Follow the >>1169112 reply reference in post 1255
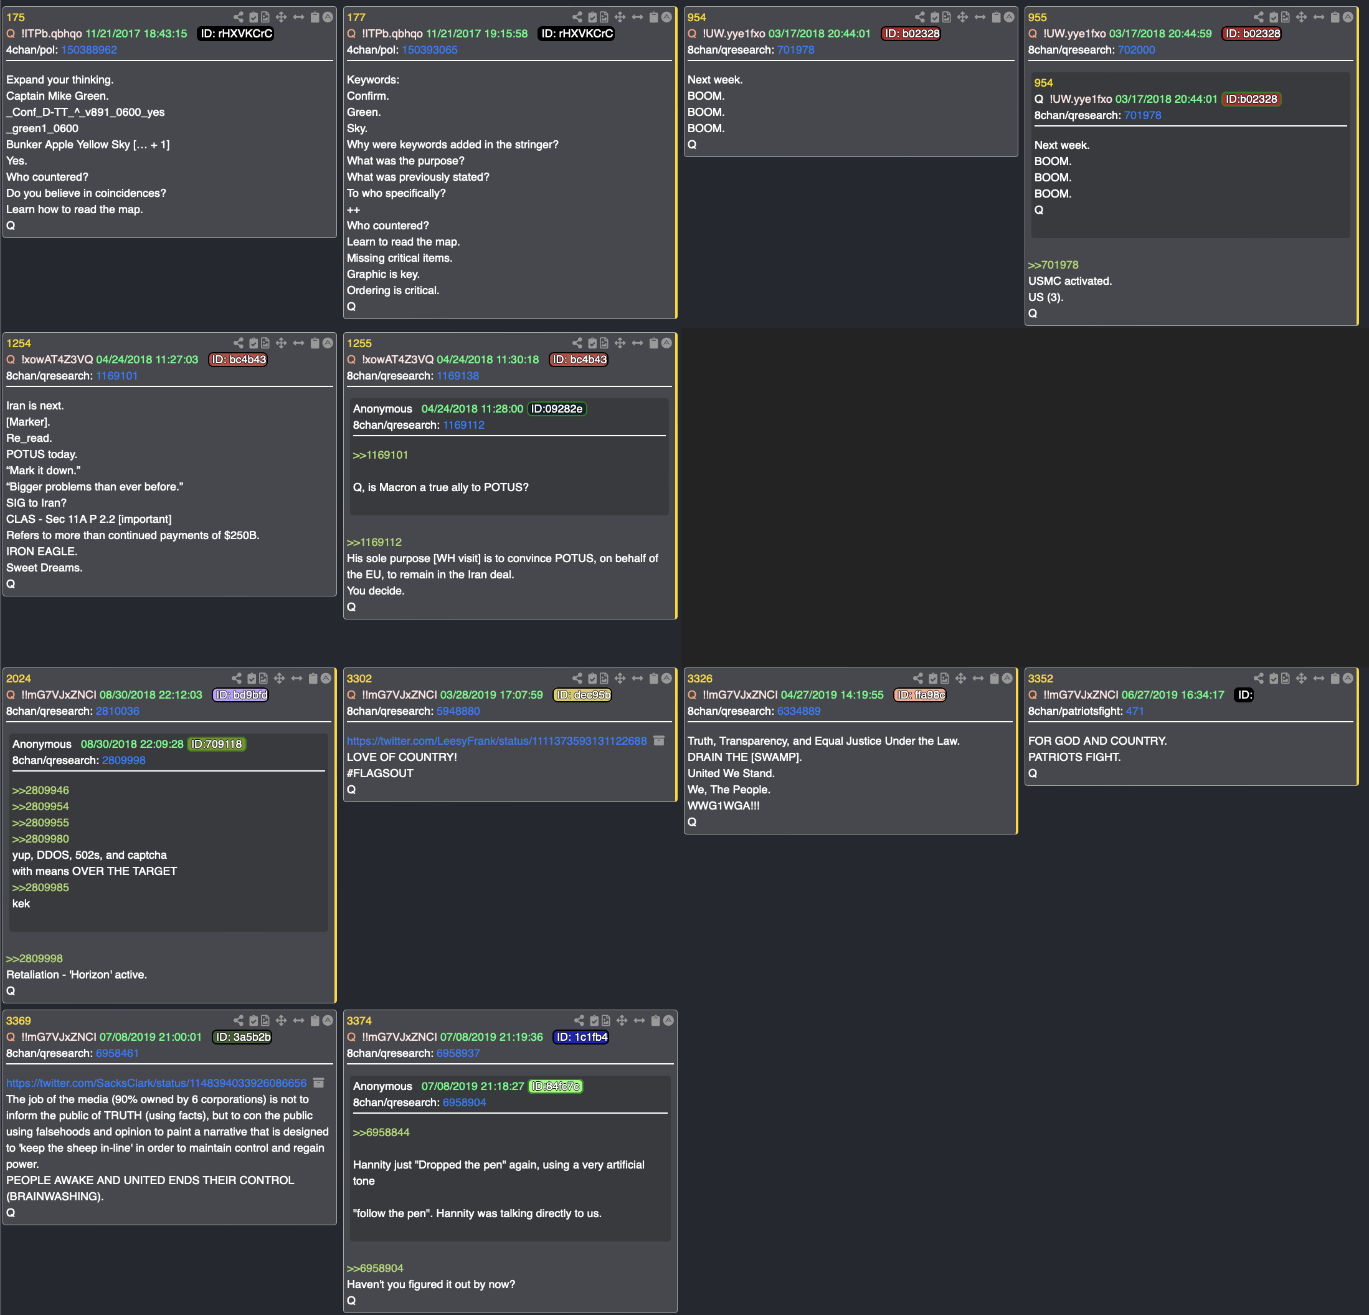 [374, 542]
